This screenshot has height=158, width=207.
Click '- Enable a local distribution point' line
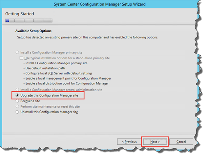66,83
